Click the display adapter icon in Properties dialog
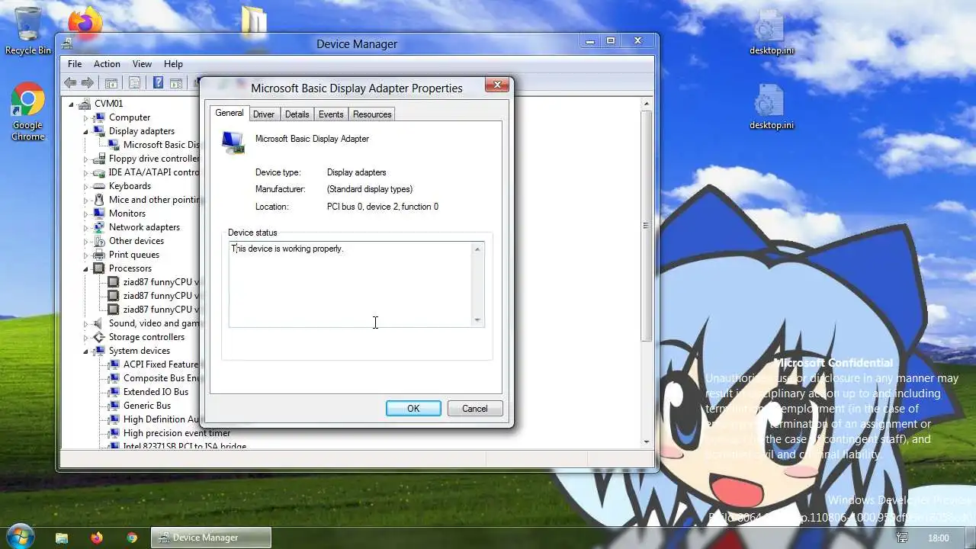976x549 pixels. tap(233, 143)
